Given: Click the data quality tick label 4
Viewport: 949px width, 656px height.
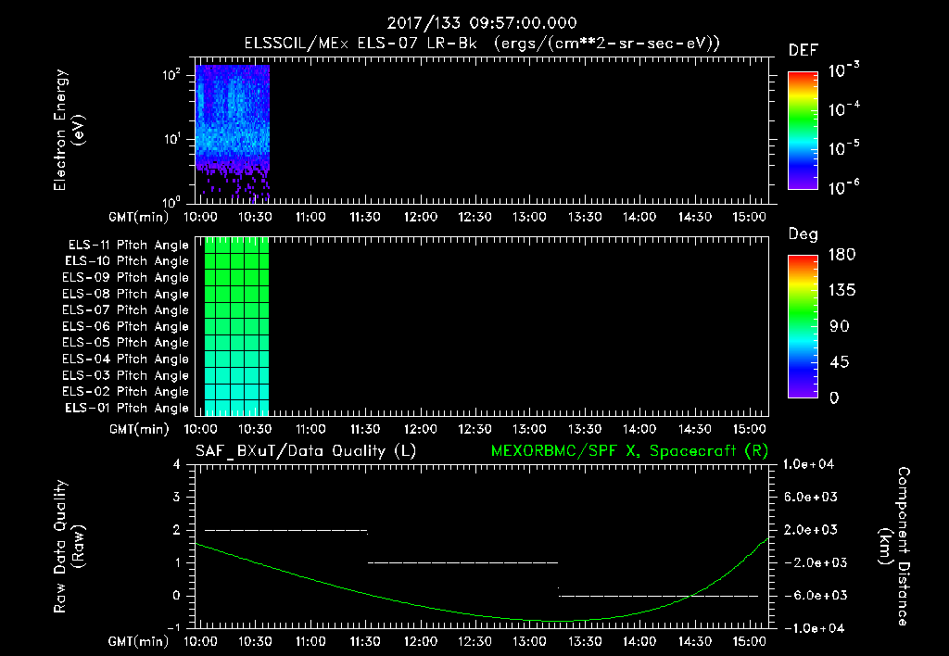Looking at the screenshot, I should click(176, 464).
